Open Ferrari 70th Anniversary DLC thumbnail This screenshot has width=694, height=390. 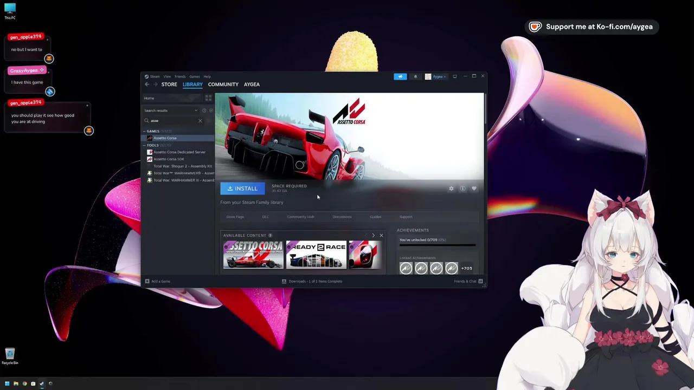(x=253, y=255)
